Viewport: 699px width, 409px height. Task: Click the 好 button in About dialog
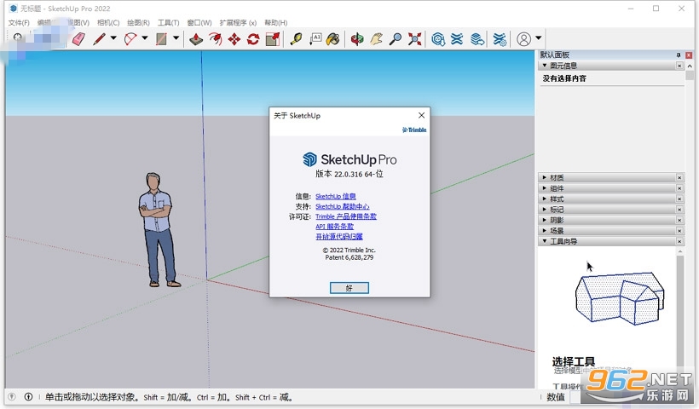click(349, 288)
